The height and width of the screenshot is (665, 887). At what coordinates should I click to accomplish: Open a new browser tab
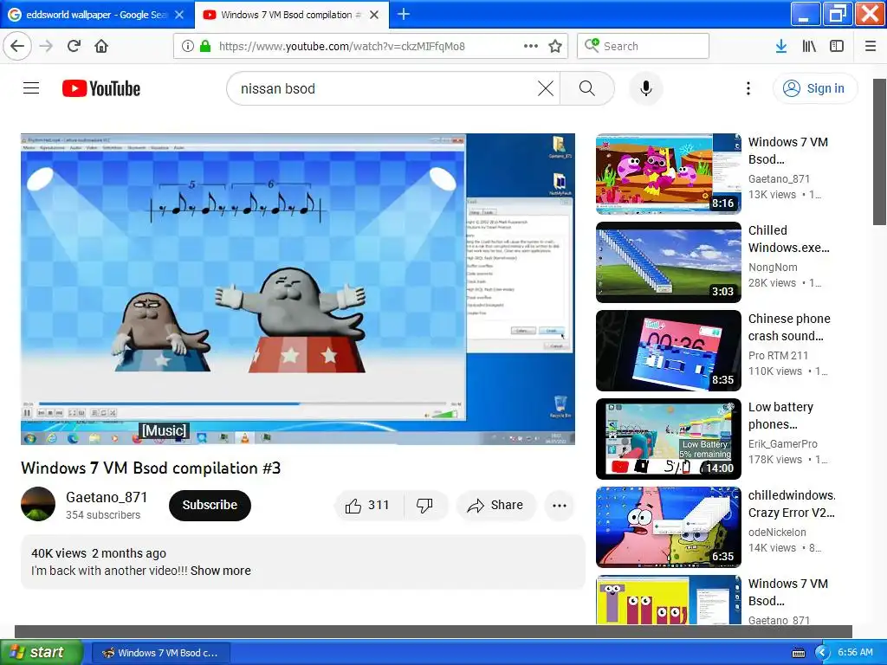point(404,14)
